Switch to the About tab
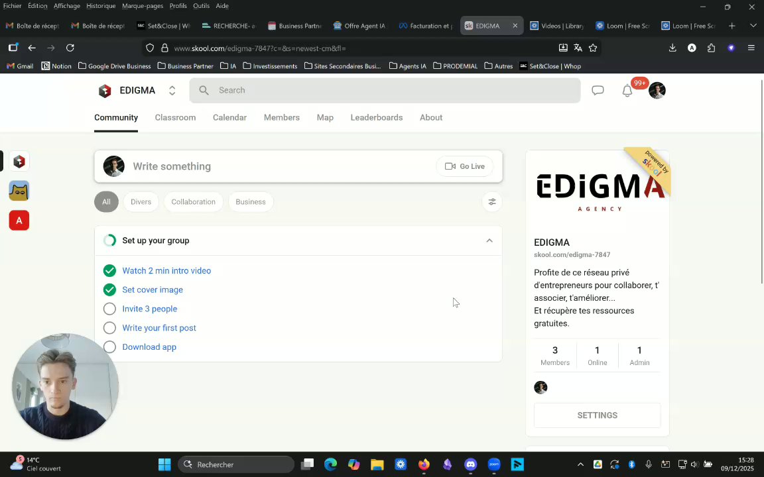The height and width of the screenshot is (477, 764). [431, 118]
